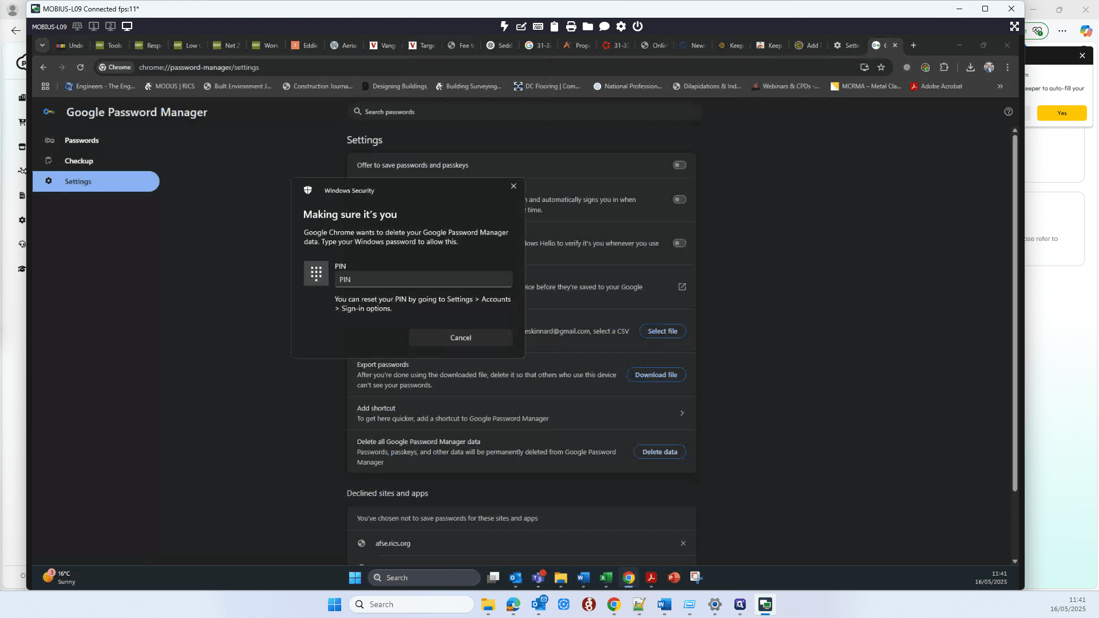Open the MODUS | RICS bookmark

point(170,86)
